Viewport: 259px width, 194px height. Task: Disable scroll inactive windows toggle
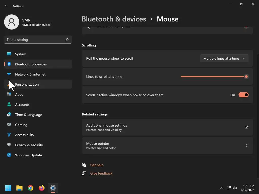[243, 95]
